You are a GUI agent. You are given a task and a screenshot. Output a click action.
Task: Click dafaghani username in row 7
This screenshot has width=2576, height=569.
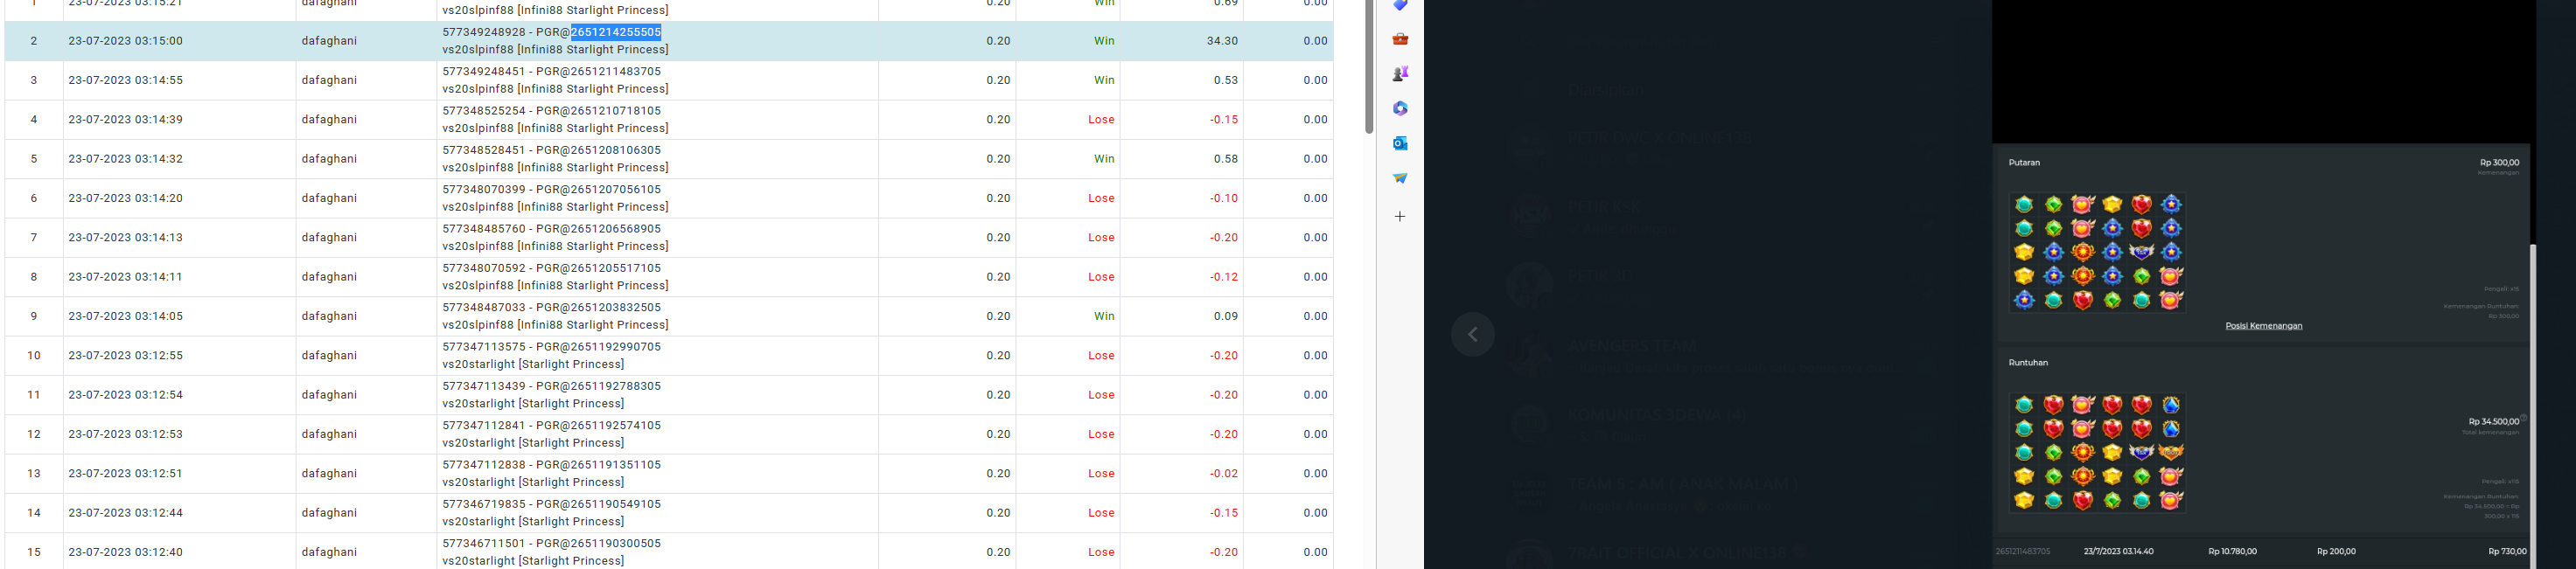tap(329, 238)
